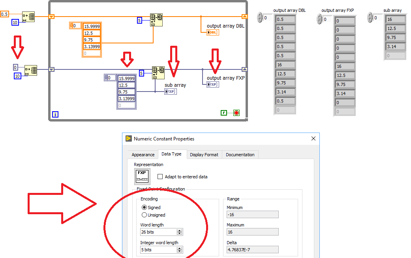Click the False boolean constant near loop corner
The height and width of the screenshot is (258, 411).
[x=224, y=112]
